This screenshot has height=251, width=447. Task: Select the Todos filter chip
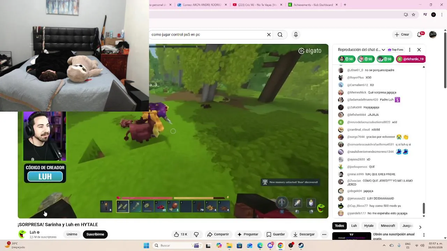pos(339,226)
